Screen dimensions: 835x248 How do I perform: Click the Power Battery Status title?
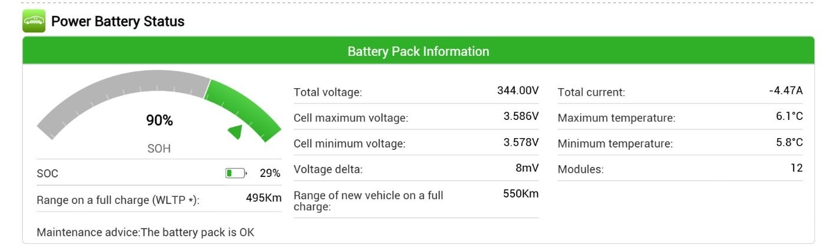pos(118,22)
